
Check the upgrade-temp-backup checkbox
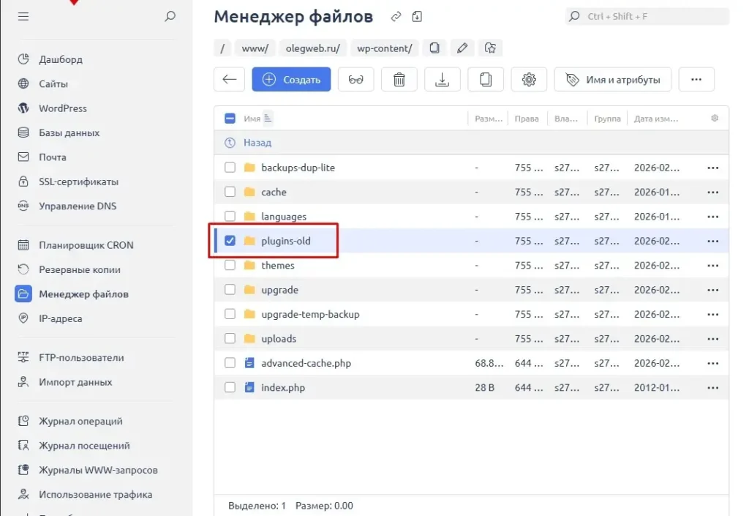point(230,314)
